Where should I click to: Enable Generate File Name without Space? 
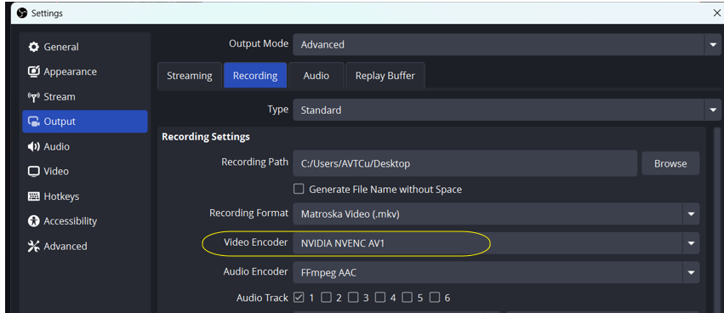pyautogui.click(x=299, y=190)
